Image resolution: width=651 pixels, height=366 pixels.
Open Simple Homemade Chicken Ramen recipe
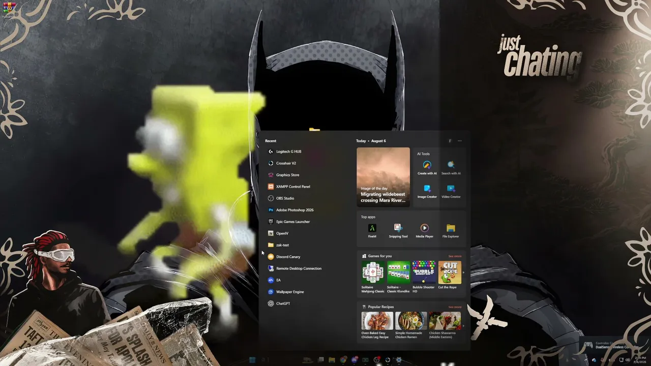411,325
